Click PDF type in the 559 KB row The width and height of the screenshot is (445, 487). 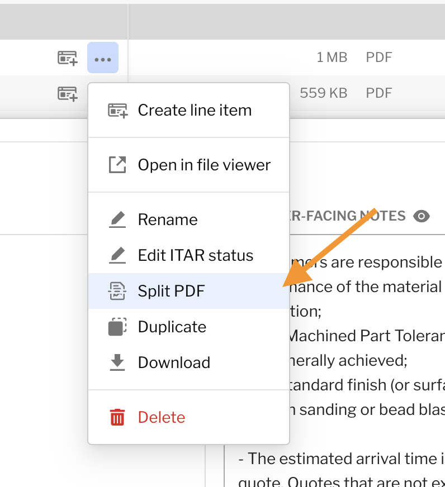[x=379, y=93]
